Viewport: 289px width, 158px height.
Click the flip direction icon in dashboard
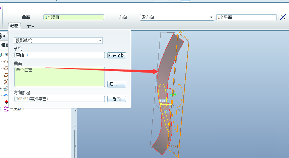click(x=283, y=17)
